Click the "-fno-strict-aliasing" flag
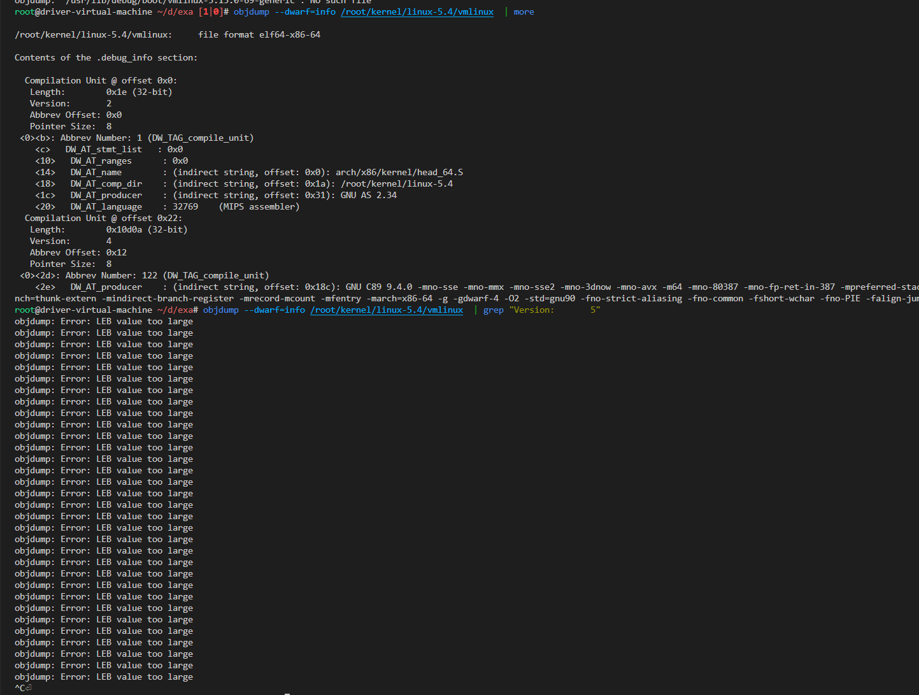This screenshot has height=695, width=919. coord(631,298)
